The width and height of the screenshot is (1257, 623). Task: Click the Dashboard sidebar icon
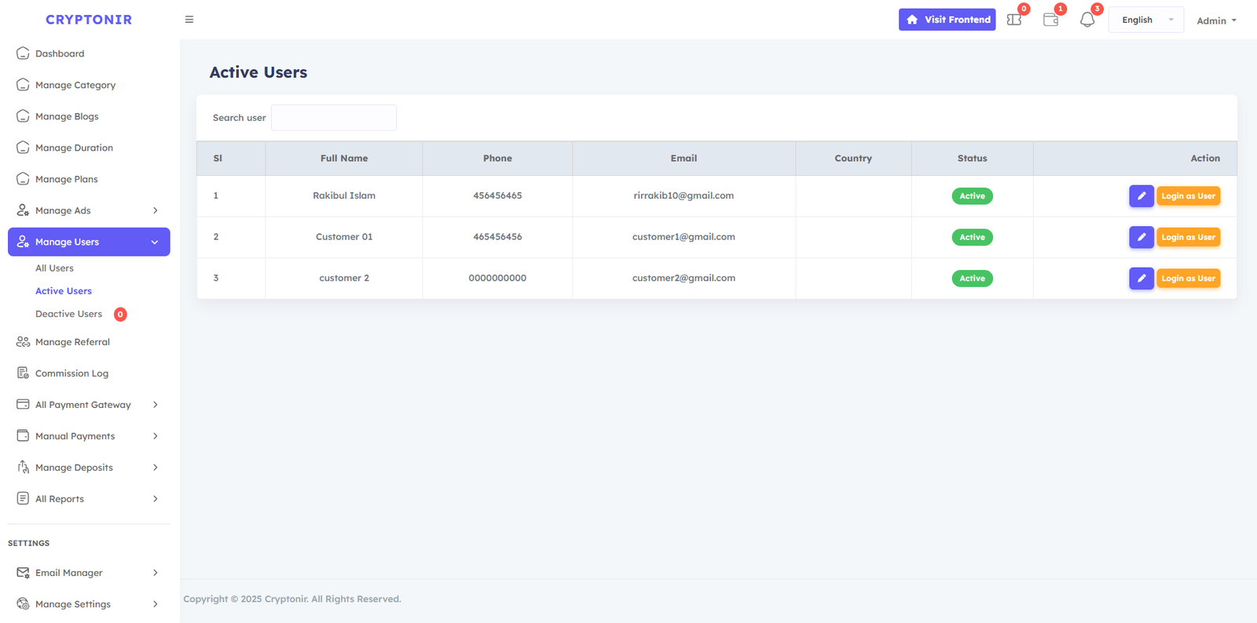[23, 53]
